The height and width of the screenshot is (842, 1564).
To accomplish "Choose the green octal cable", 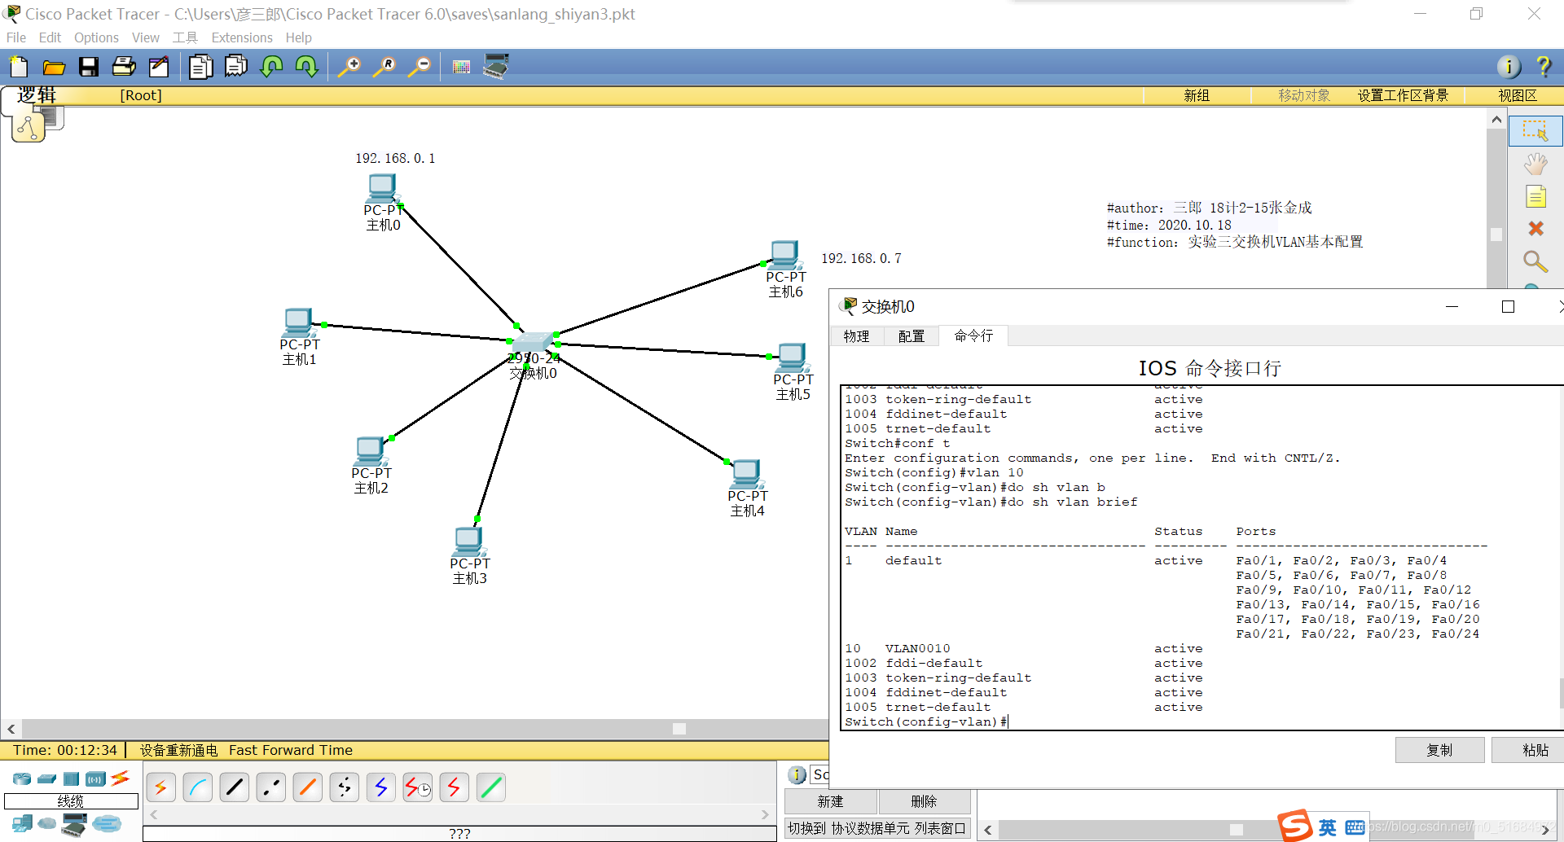I will point(491,787).
